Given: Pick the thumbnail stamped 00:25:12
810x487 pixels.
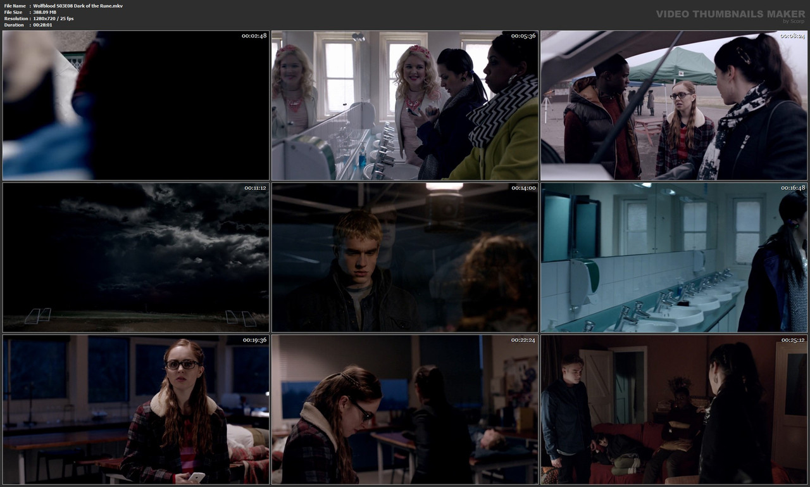Looking at the screenshot, I should coord(674,410).
